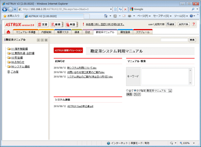
Task: Switch to the 帳票マスタ tab
Action: coord(63,32)
